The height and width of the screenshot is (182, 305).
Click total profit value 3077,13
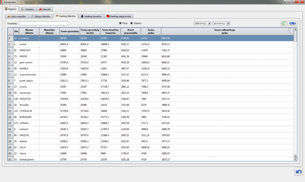pyautogui.click(x=166, y=141)
